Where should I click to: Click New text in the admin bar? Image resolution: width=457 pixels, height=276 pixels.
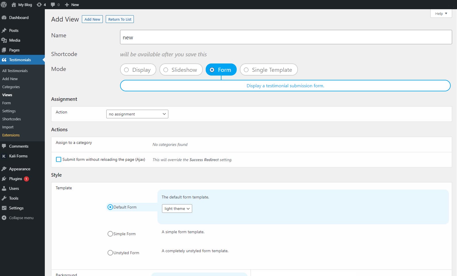click(x=75, y=5)
